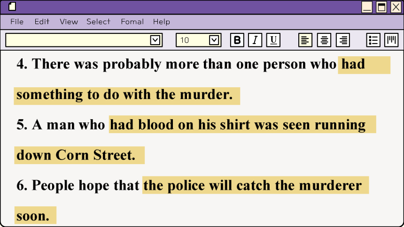Open the View menu
The width and height of the screenshot is (404, 227).
(69, 22)
